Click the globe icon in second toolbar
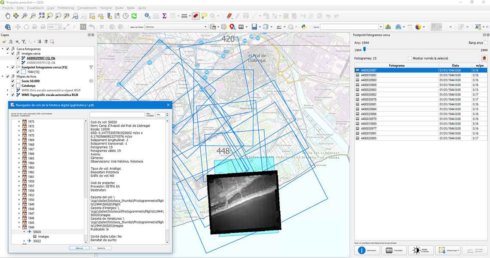 [8, 27]
